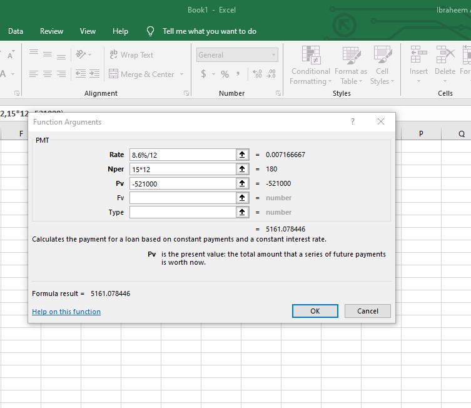
Task: Click the Function Arguments help question mark
Action: click(x=353, y=121)
